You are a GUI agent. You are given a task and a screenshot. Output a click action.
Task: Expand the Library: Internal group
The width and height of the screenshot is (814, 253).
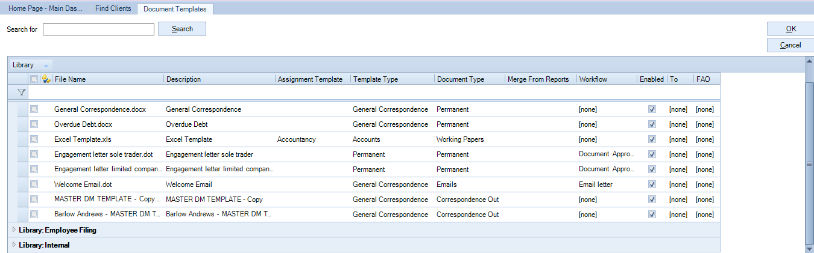(14, 245)
